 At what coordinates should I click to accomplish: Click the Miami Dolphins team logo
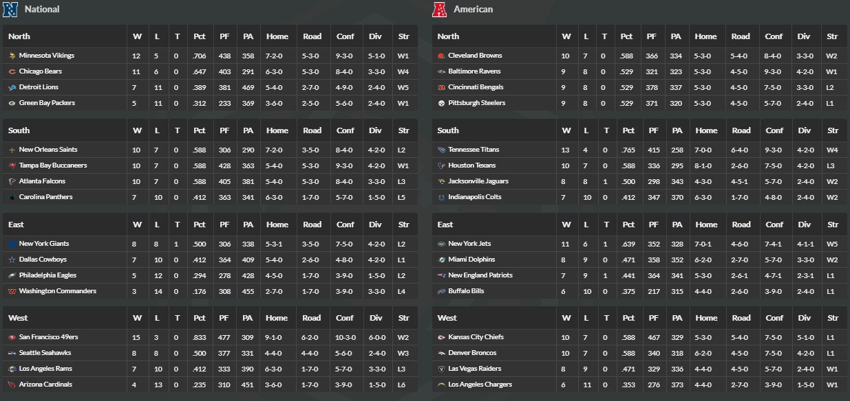coord(441,260)
